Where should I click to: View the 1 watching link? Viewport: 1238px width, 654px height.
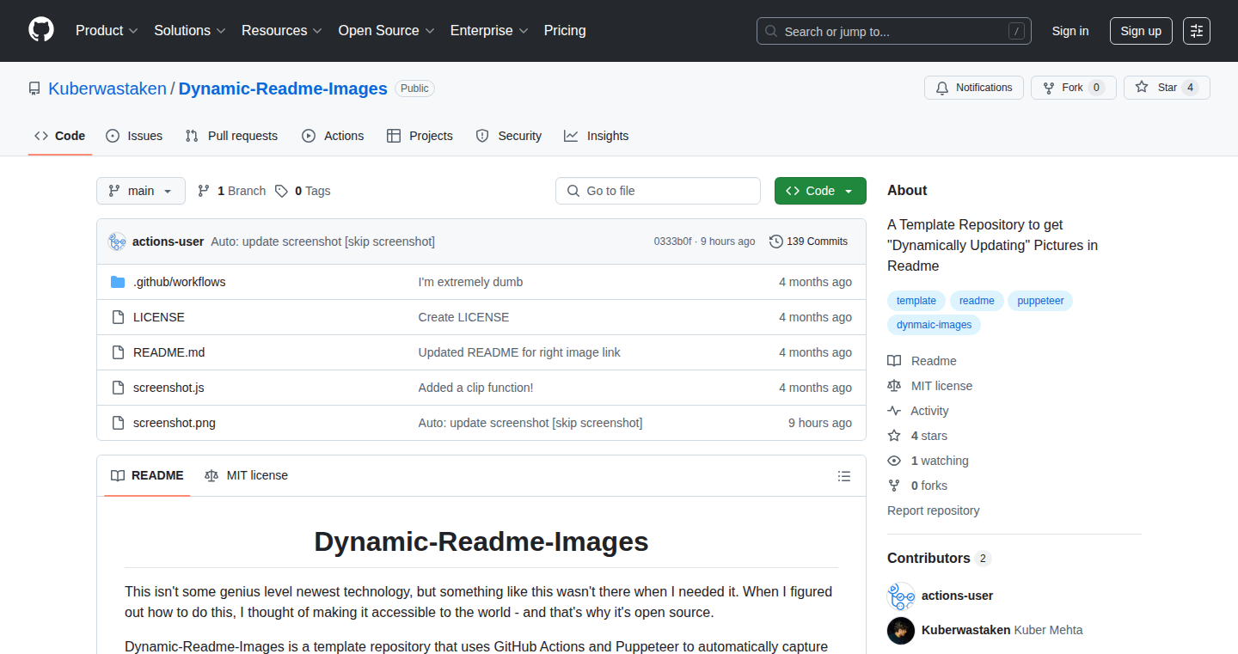928,461
